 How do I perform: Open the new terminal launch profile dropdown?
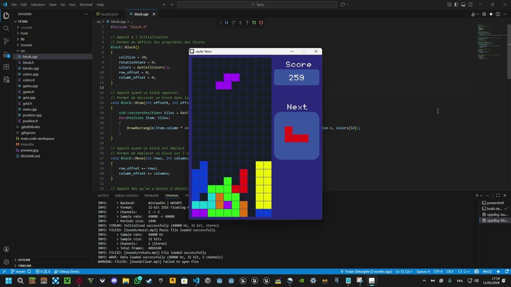coord(481,195)
